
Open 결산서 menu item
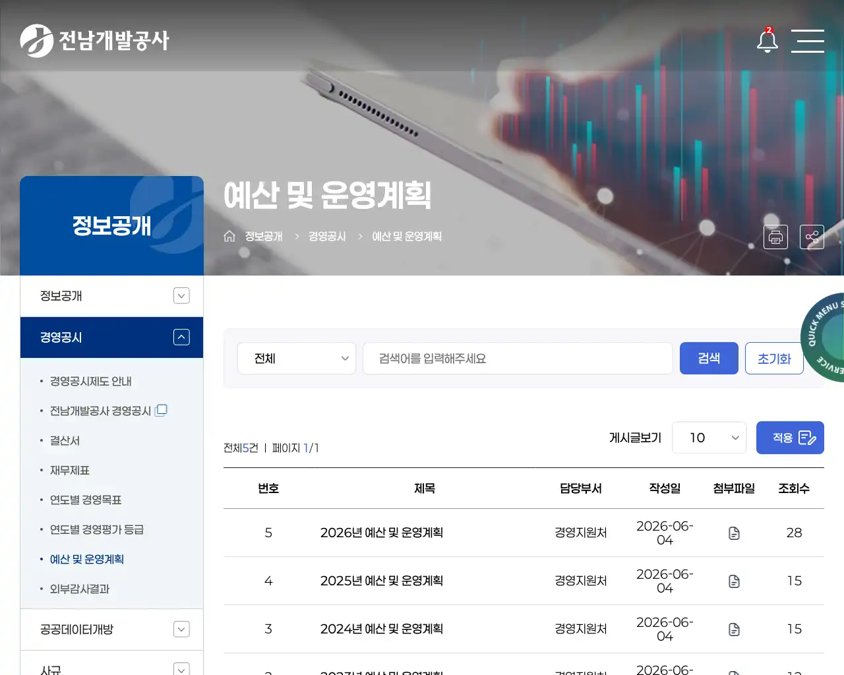[65, 440]
